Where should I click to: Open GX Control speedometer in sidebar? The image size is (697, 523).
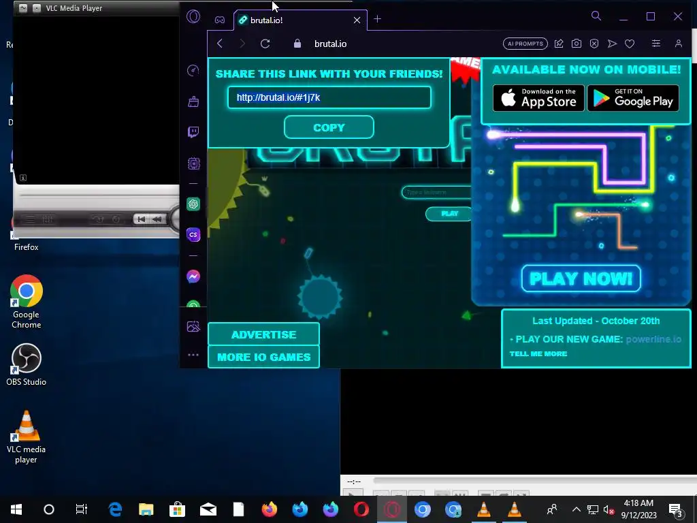pyautogui.click(x=193, y=70)
